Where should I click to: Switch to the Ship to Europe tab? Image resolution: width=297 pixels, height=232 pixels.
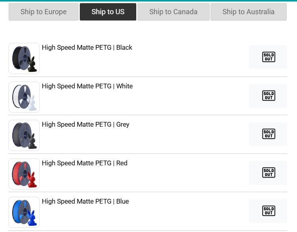43,12
